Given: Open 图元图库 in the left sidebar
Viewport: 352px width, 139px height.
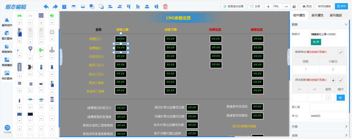Looking at the screenshot, I should (x=7, y=35).
